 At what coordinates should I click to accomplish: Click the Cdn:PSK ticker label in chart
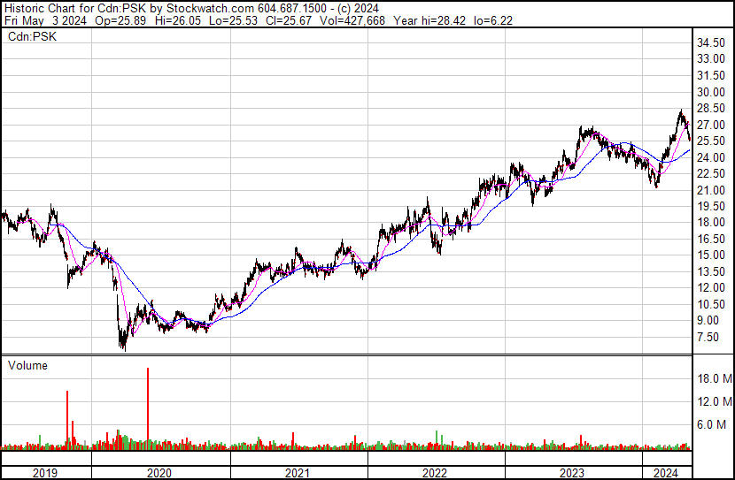[33, 36]
